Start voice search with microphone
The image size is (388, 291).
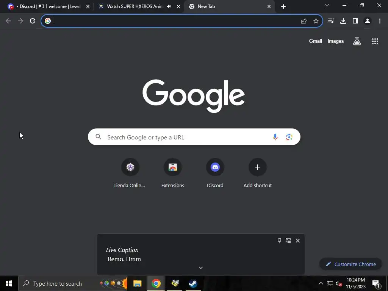coord(275,137)
